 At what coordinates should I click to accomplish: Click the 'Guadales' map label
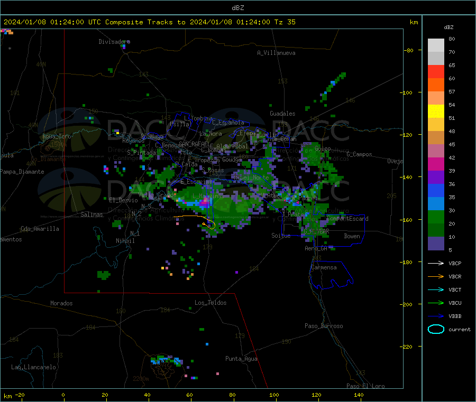(282, 114)
